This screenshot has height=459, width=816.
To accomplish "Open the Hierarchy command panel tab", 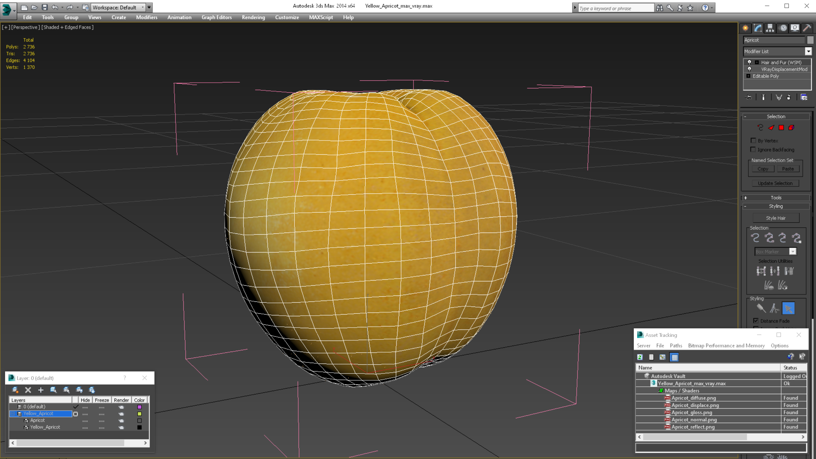I will [770, 28].
